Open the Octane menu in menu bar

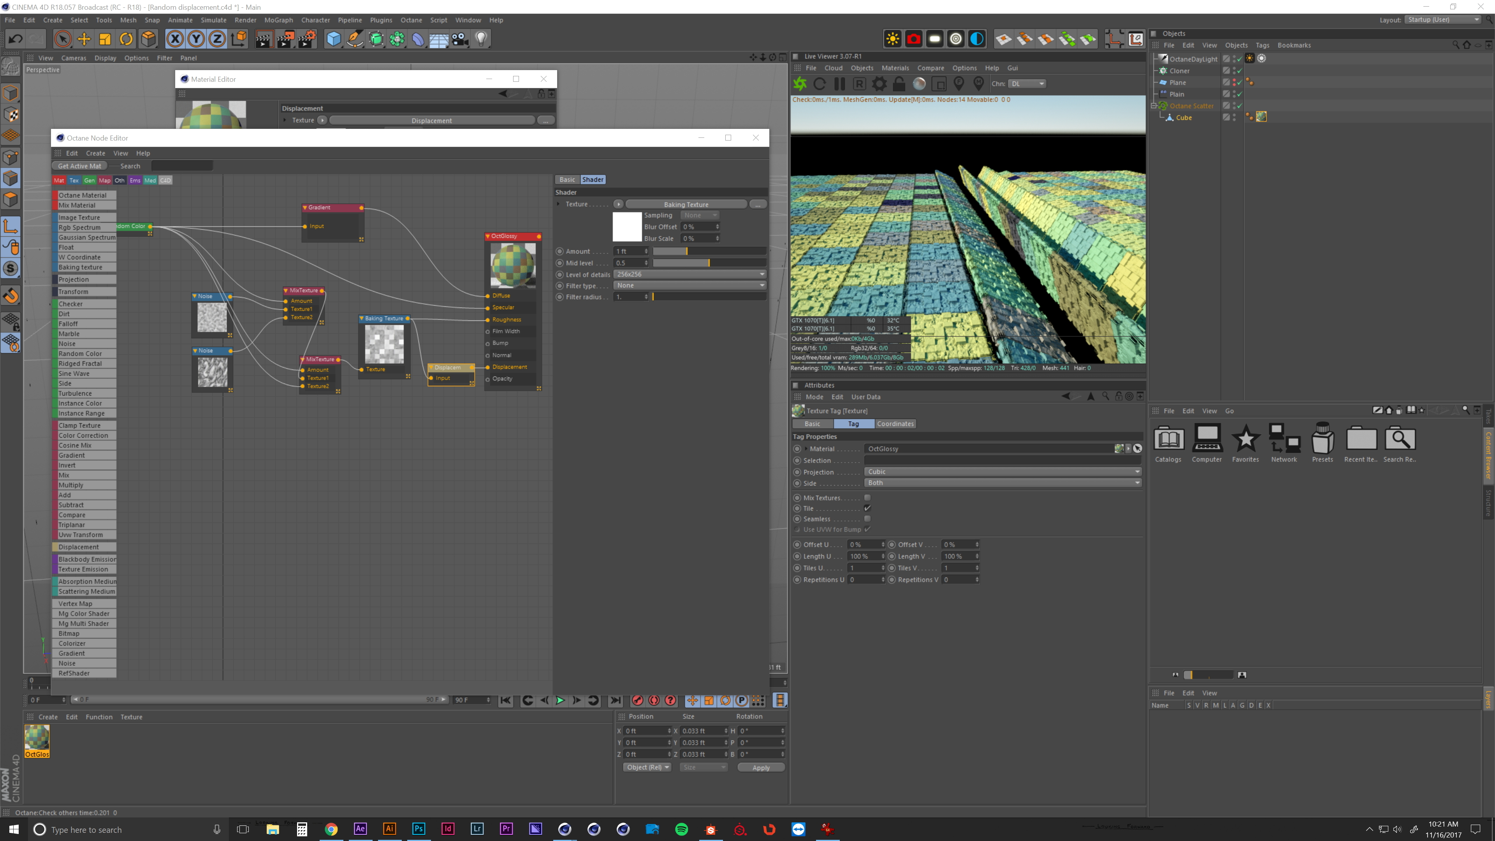coord(411,20)
